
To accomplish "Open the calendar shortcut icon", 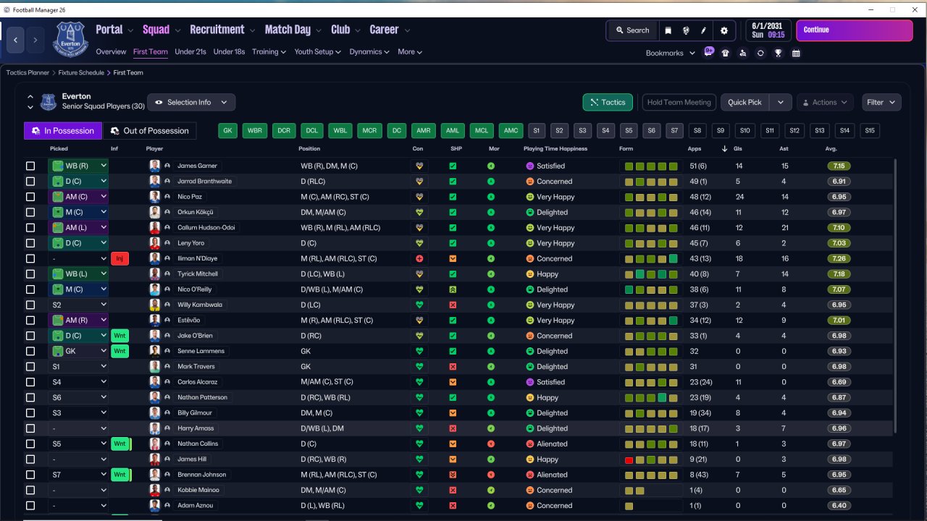I will click(x=796, y=53).
